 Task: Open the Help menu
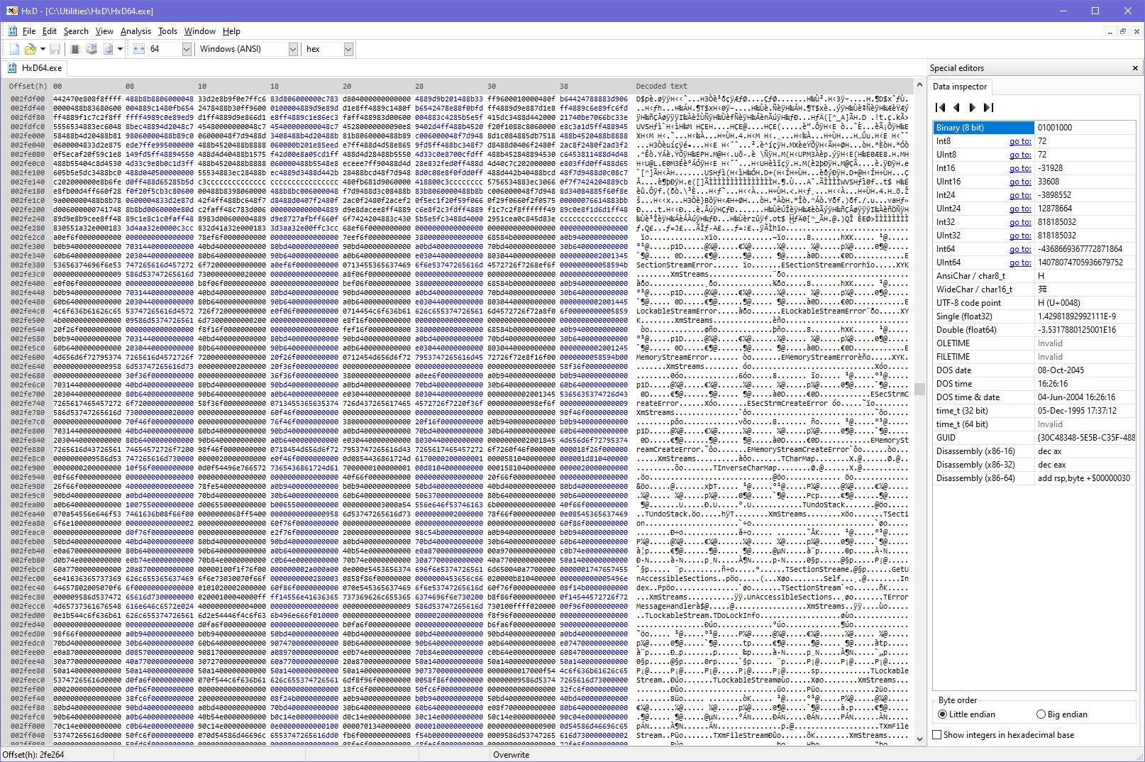click(231, 31)
